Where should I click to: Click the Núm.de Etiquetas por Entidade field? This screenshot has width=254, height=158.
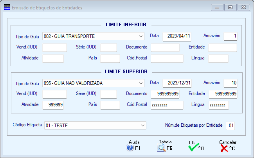click(230, 126)
